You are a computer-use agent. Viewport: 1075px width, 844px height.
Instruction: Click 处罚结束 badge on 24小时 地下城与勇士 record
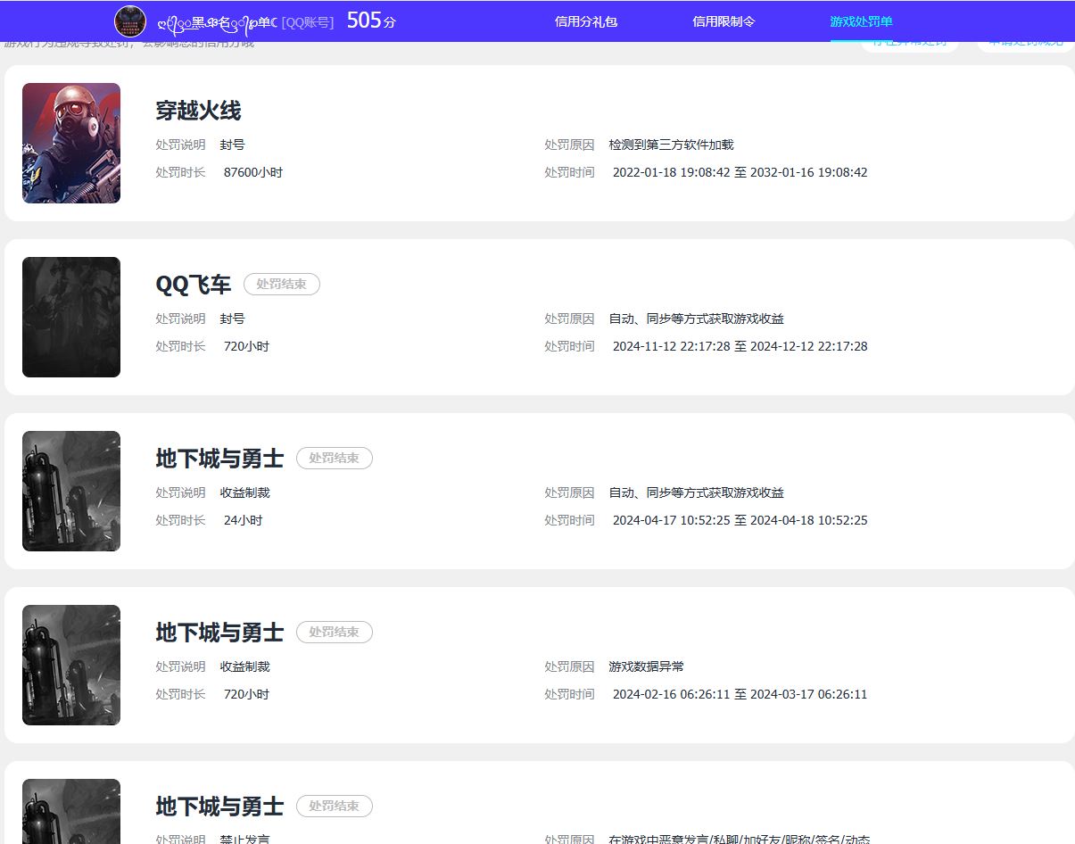pyautogui.click(x=334, y=459)
